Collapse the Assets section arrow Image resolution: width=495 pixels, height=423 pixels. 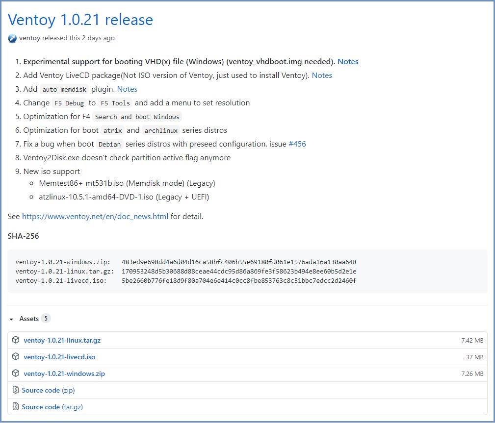(11, 319)
